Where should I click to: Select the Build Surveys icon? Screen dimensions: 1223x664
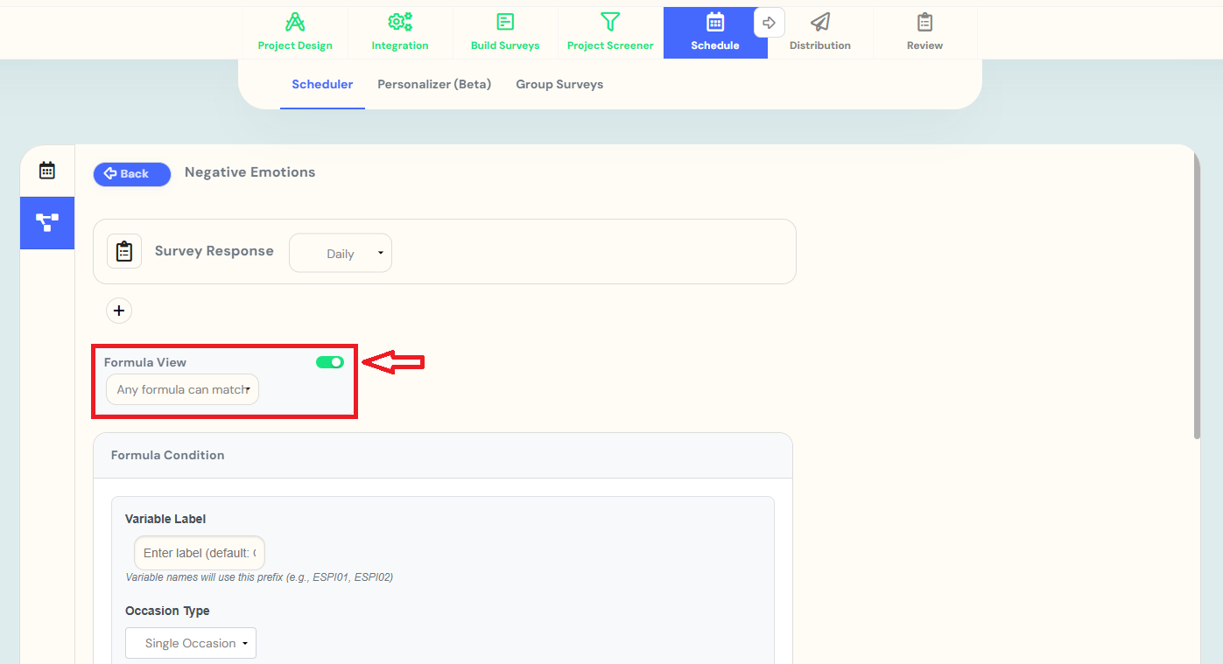tap(505, 23)
